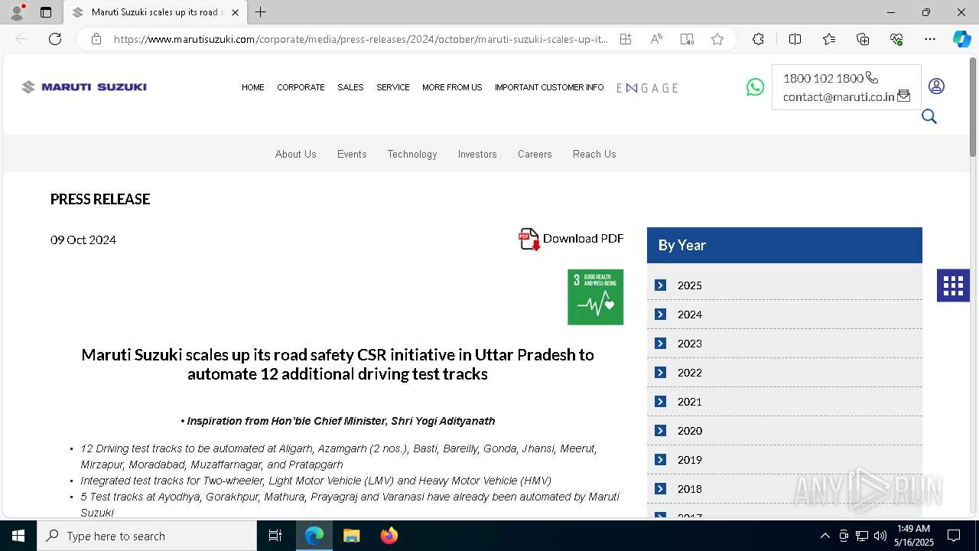Open the tab actions menu icon
The image size is (979, 551).
pos(46,12)
